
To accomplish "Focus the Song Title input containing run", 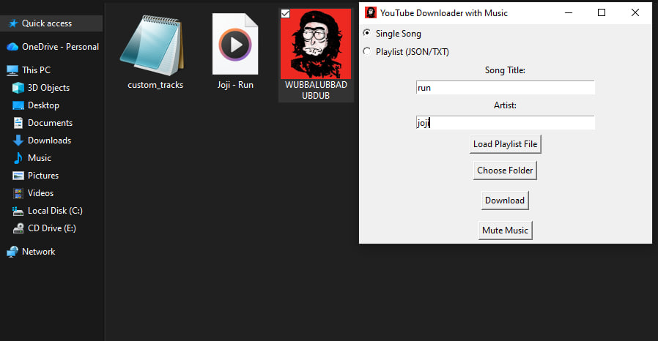I will click(x=506, y=88).
